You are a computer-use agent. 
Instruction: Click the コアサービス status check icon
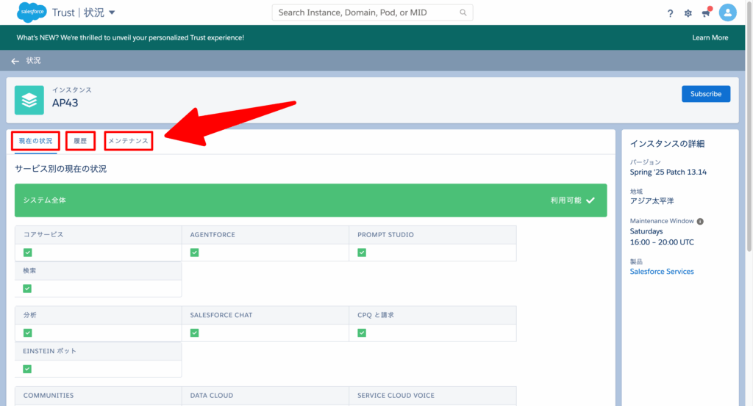click(x=27, y=253)
